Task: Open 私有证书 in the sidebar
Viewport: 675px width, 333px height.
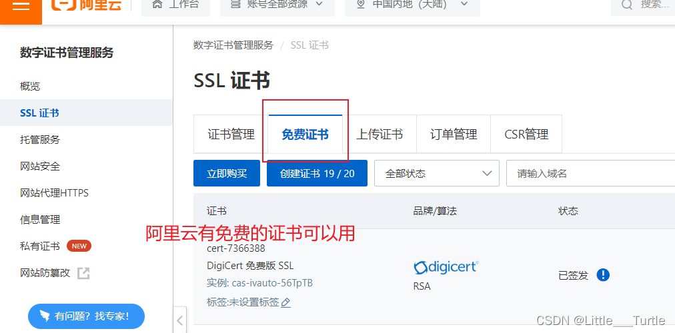Action: click(x=40, y=246)
